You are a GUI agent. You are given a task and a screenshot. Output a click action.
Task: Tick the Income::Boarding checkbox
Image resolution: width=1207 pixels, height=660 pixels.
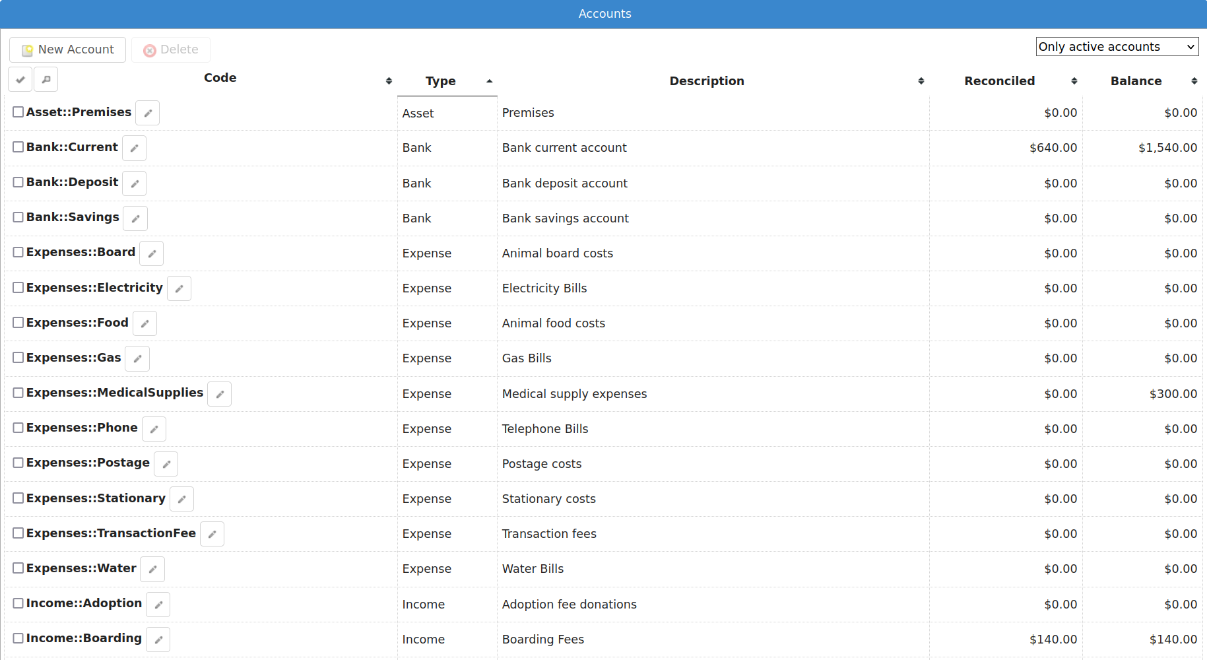tap(18, 638)
